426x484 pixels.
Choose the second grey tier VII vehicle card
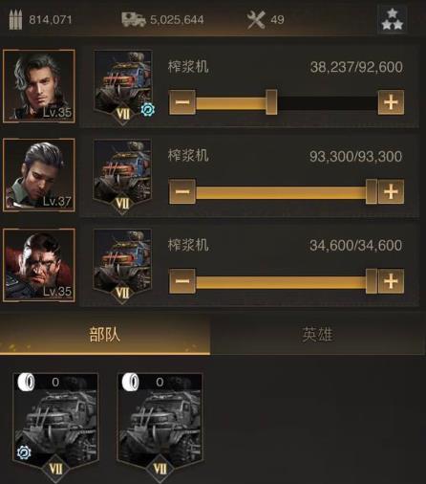[x=160, y=424]
